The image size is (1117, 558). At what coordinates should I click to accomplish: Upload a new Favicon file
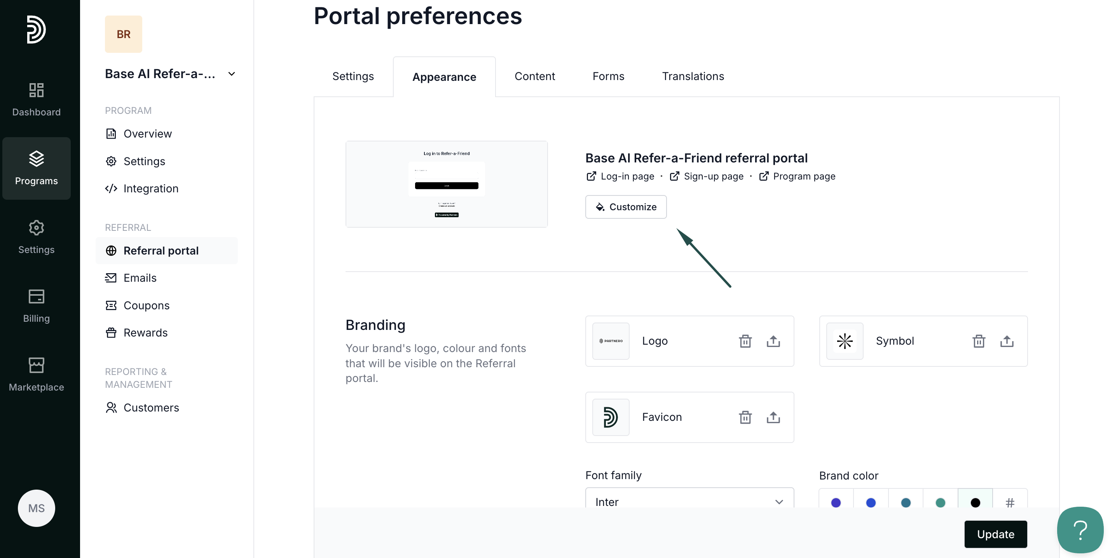point(773,417)
